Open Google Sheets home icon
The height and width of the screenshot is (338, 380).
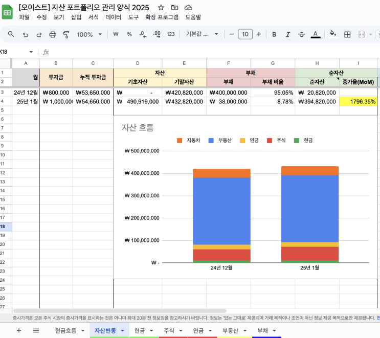[x=7, y=12]
